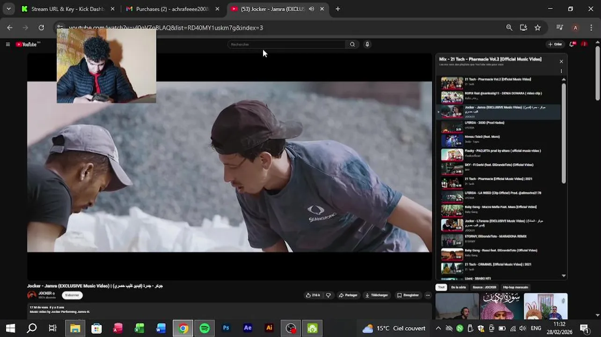
Task: Bookmark this page with the star icon
Action: click(538, 28)
